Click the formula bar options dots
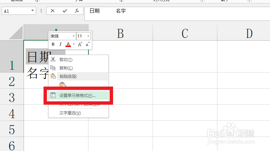Image resolution: width=270 pixels, height=151 pixels. pos(41,11)
